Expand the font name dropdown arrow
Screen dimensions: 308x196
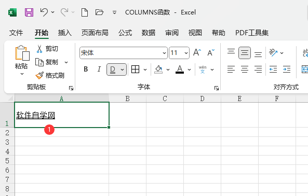tap(164, 53)
